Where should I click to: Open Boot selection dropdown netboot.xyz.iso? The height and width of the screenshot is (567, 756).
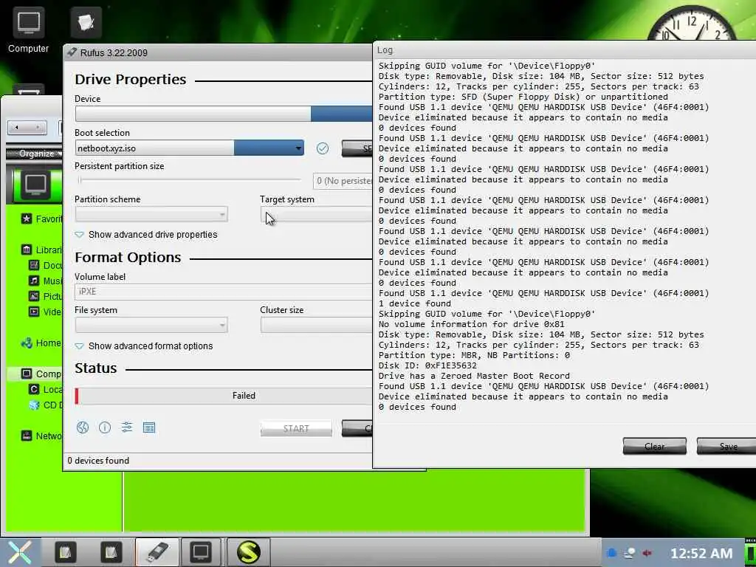pyautogui.click(x=190, y=148)
